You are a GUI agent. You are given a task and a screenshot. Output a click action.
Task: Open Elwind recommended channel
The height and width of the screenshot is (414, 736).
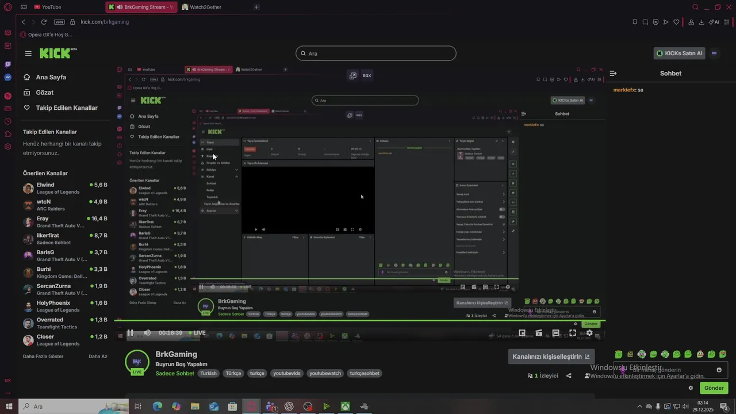65,188
